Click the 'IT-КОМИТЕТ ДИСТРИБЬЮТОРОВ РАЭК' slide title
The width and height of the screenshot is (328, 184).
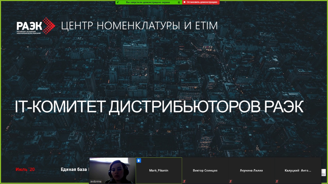click(x=159, y=107)
